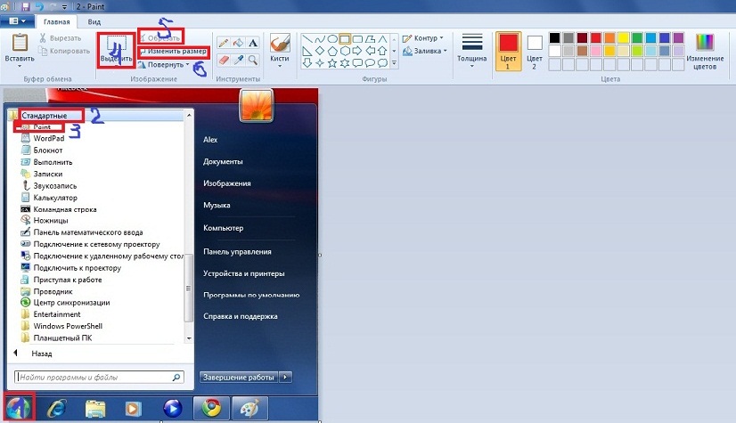Viewport: 736px width, 423px height.
Task: Activate the Magnifier tool
Action: click(254, 60)
